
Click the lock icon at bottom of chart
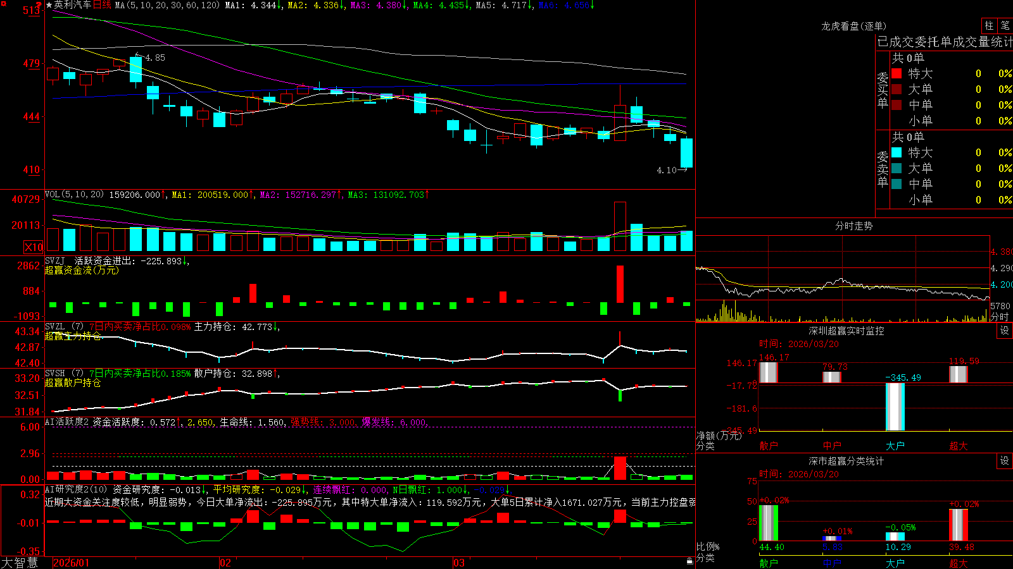click(689, 561)
